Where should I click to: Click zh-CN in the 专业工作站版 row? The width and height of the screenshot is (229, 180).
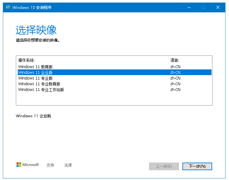175,89
